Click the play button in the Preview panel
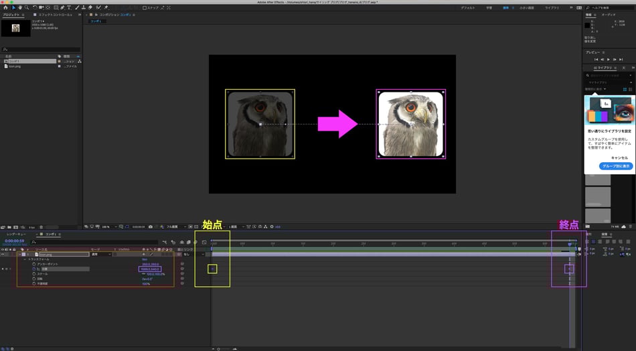The image size is (636, 351). tap(609, 60)
